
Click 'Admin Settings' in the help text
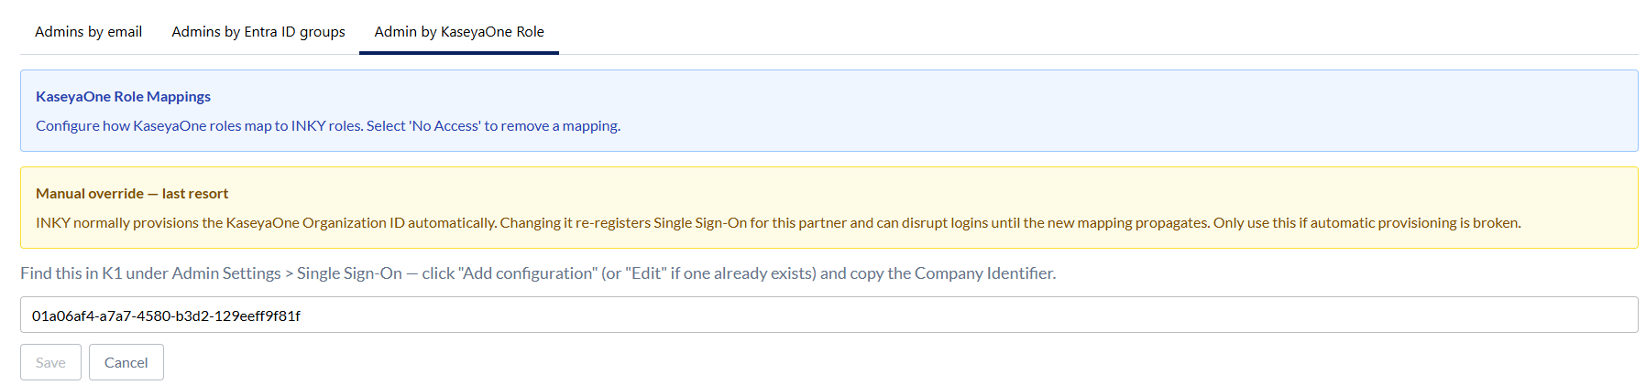click(x=226, y=273)
